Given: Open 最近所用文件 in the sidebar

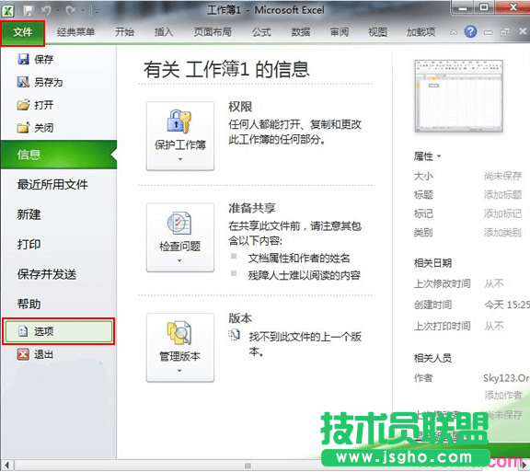Looking at the screenshot, I should [x=52, y=185].
